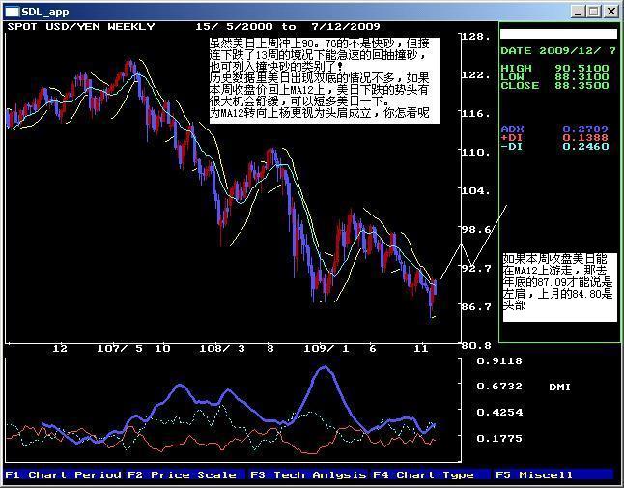Click the 0.9118 DMI scale label

(x=499, y=361)
